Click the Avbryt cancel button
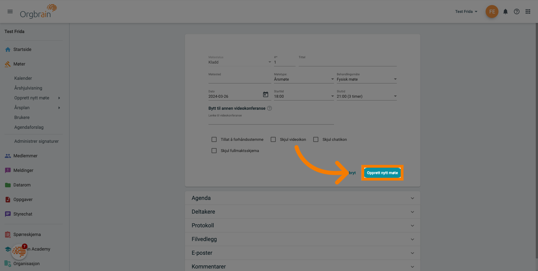This screenshot has width=538, height=271. tap(351, 173)
